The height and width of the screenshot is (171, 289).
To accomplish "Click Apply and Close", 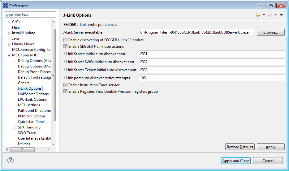I will click(x=236, y=161).
